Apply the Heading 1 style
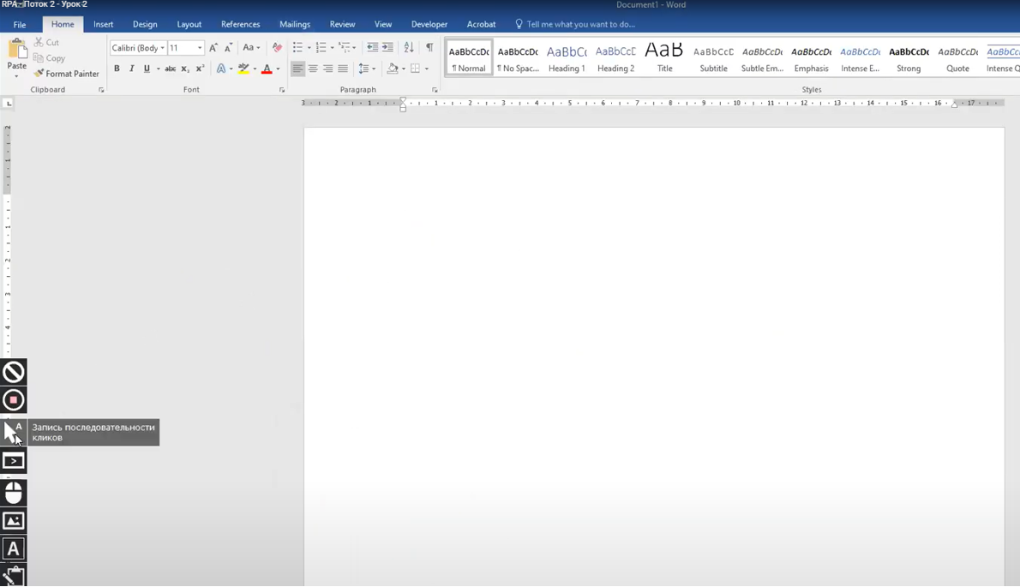The image size is (1020, 587). click(567, 58)
